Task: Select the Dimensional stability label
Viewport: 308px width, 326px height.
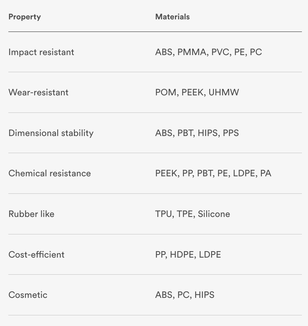Action: (x=51, y=133)
